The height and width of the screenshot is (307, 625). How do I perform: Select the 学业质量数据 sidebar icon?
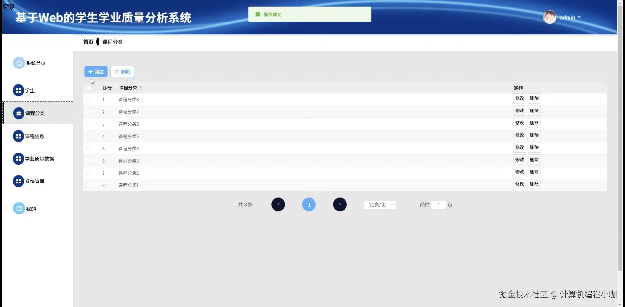[x=18, y=159]
